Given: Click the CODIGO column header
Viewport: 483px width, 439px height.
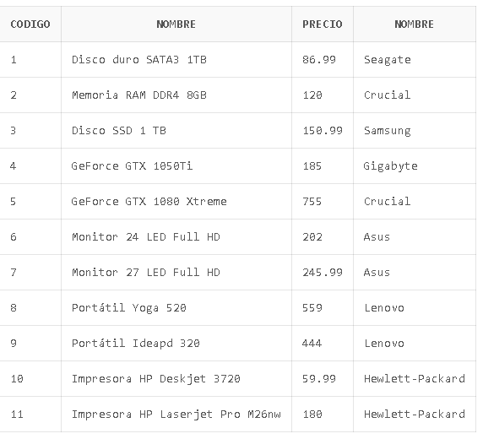Looking at the screenshot, I should click(x=30, y=24).
